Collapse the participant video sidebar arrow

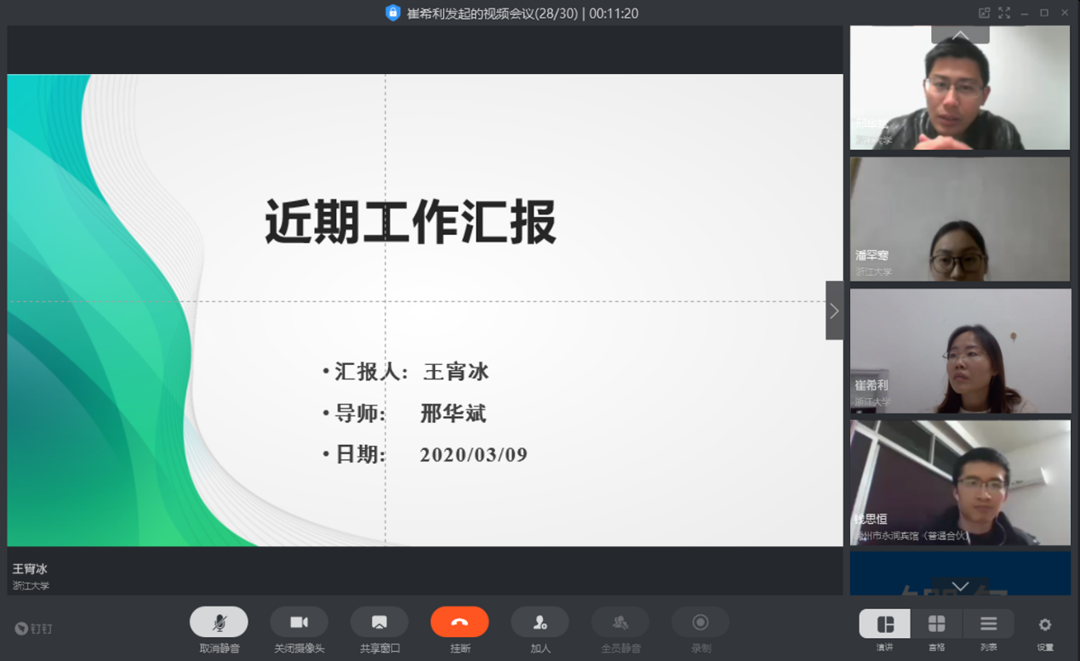[834, 311]
